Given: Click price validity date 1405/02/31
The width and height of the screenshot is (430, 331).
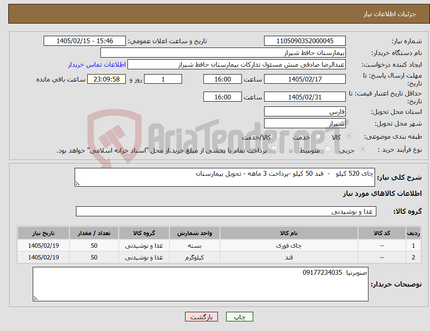Looking at the screenshot, I should click(x=305, y=97).
